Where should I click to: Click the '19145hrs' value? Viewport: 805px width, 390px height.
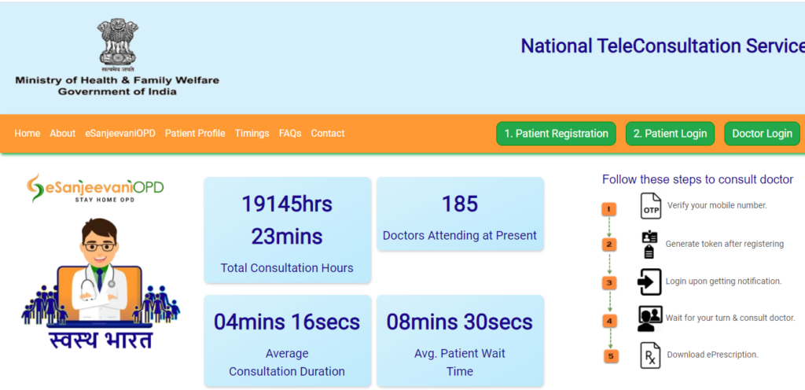tap(287, 204)
